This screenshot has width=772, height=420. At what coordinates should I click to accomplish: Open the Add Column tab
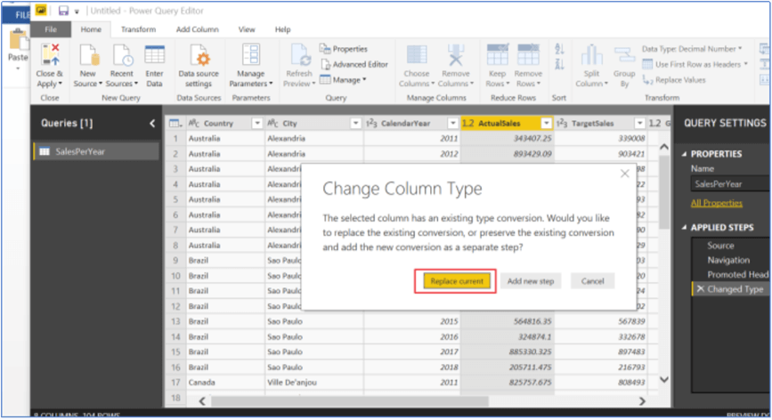[x=197, y=29]
